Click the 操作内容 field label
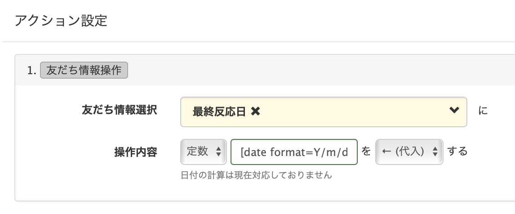The height and width of the screenshot is (214, 515). [136, 152]
